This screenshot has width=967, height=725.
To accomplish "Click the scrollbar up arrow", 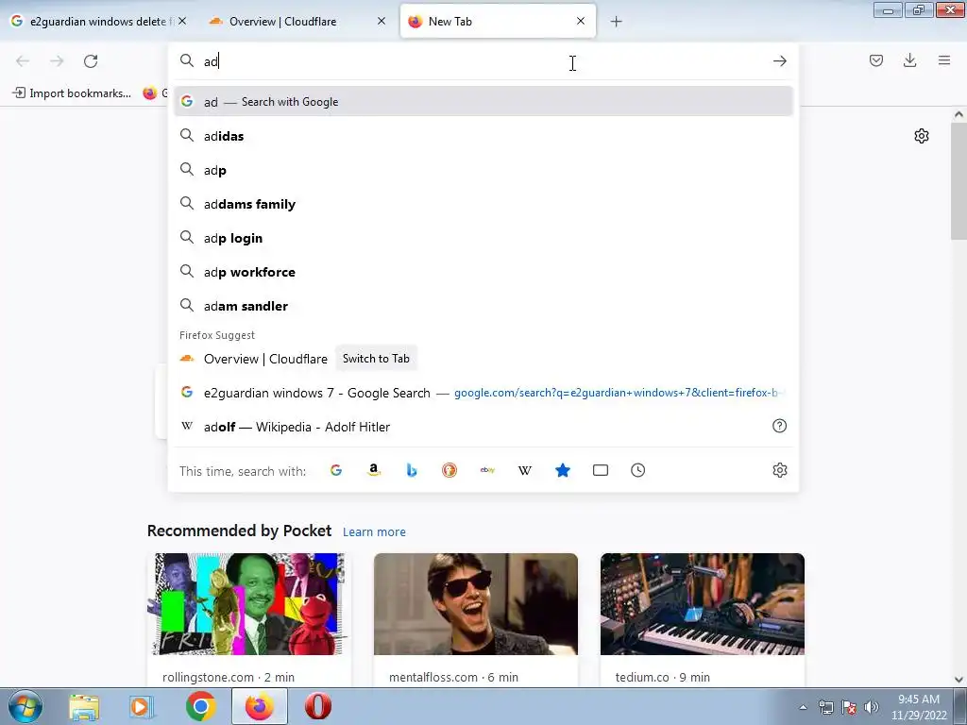I will [x=959, y=114].
